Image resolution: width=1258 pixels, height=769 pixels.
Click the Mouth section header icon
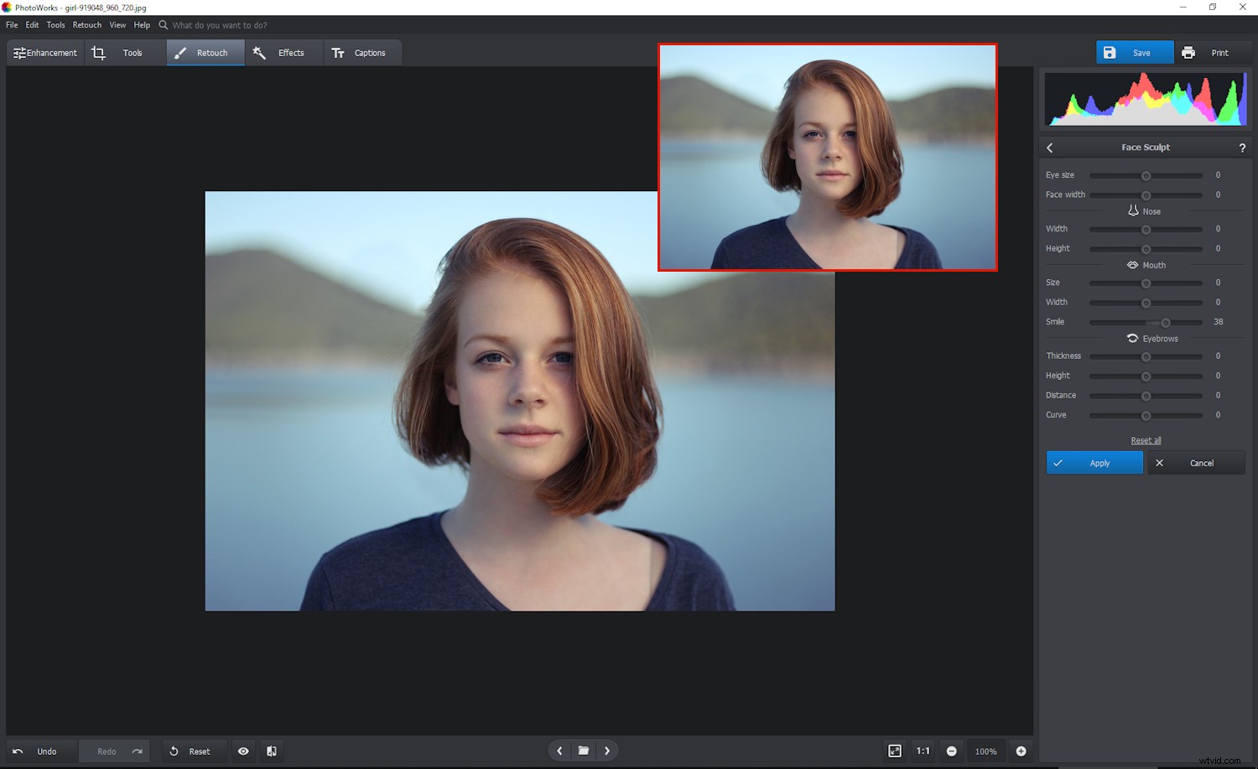click(x=1132, y=265)
